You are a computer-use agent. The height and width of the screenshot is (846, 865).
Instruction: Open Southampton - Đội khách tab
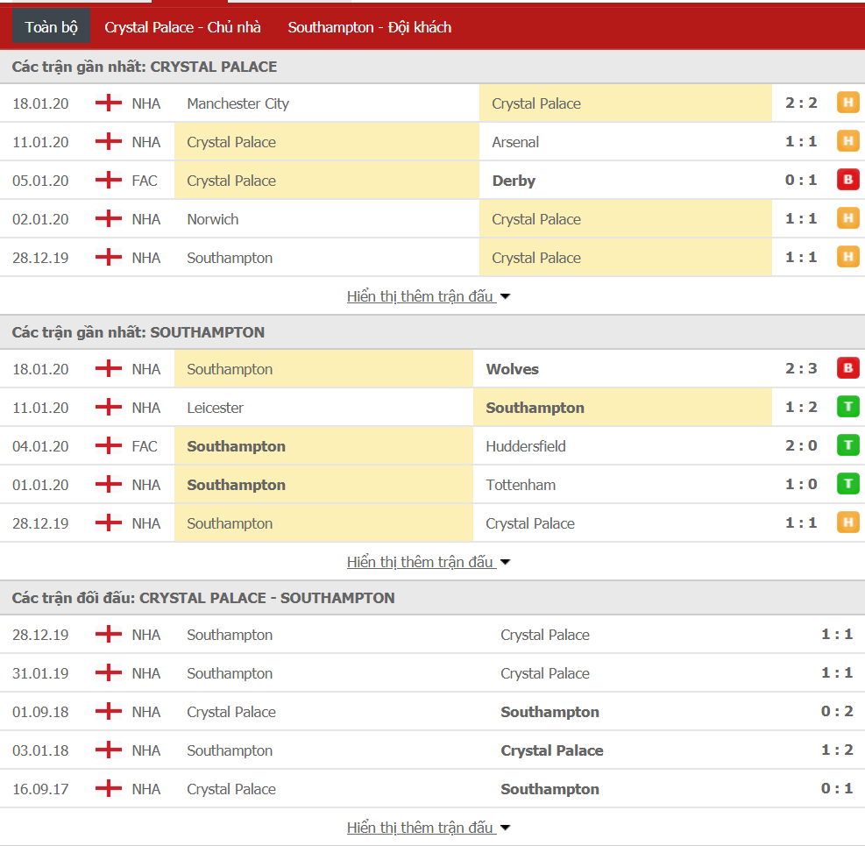click(x=370, y=27)
